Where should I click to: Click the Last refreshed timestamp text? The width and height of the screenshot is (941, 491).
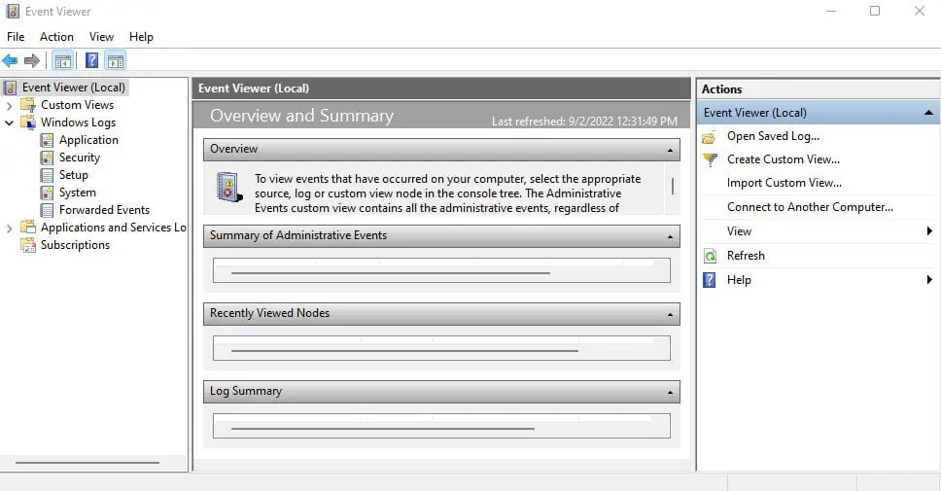tap(584, 122)
